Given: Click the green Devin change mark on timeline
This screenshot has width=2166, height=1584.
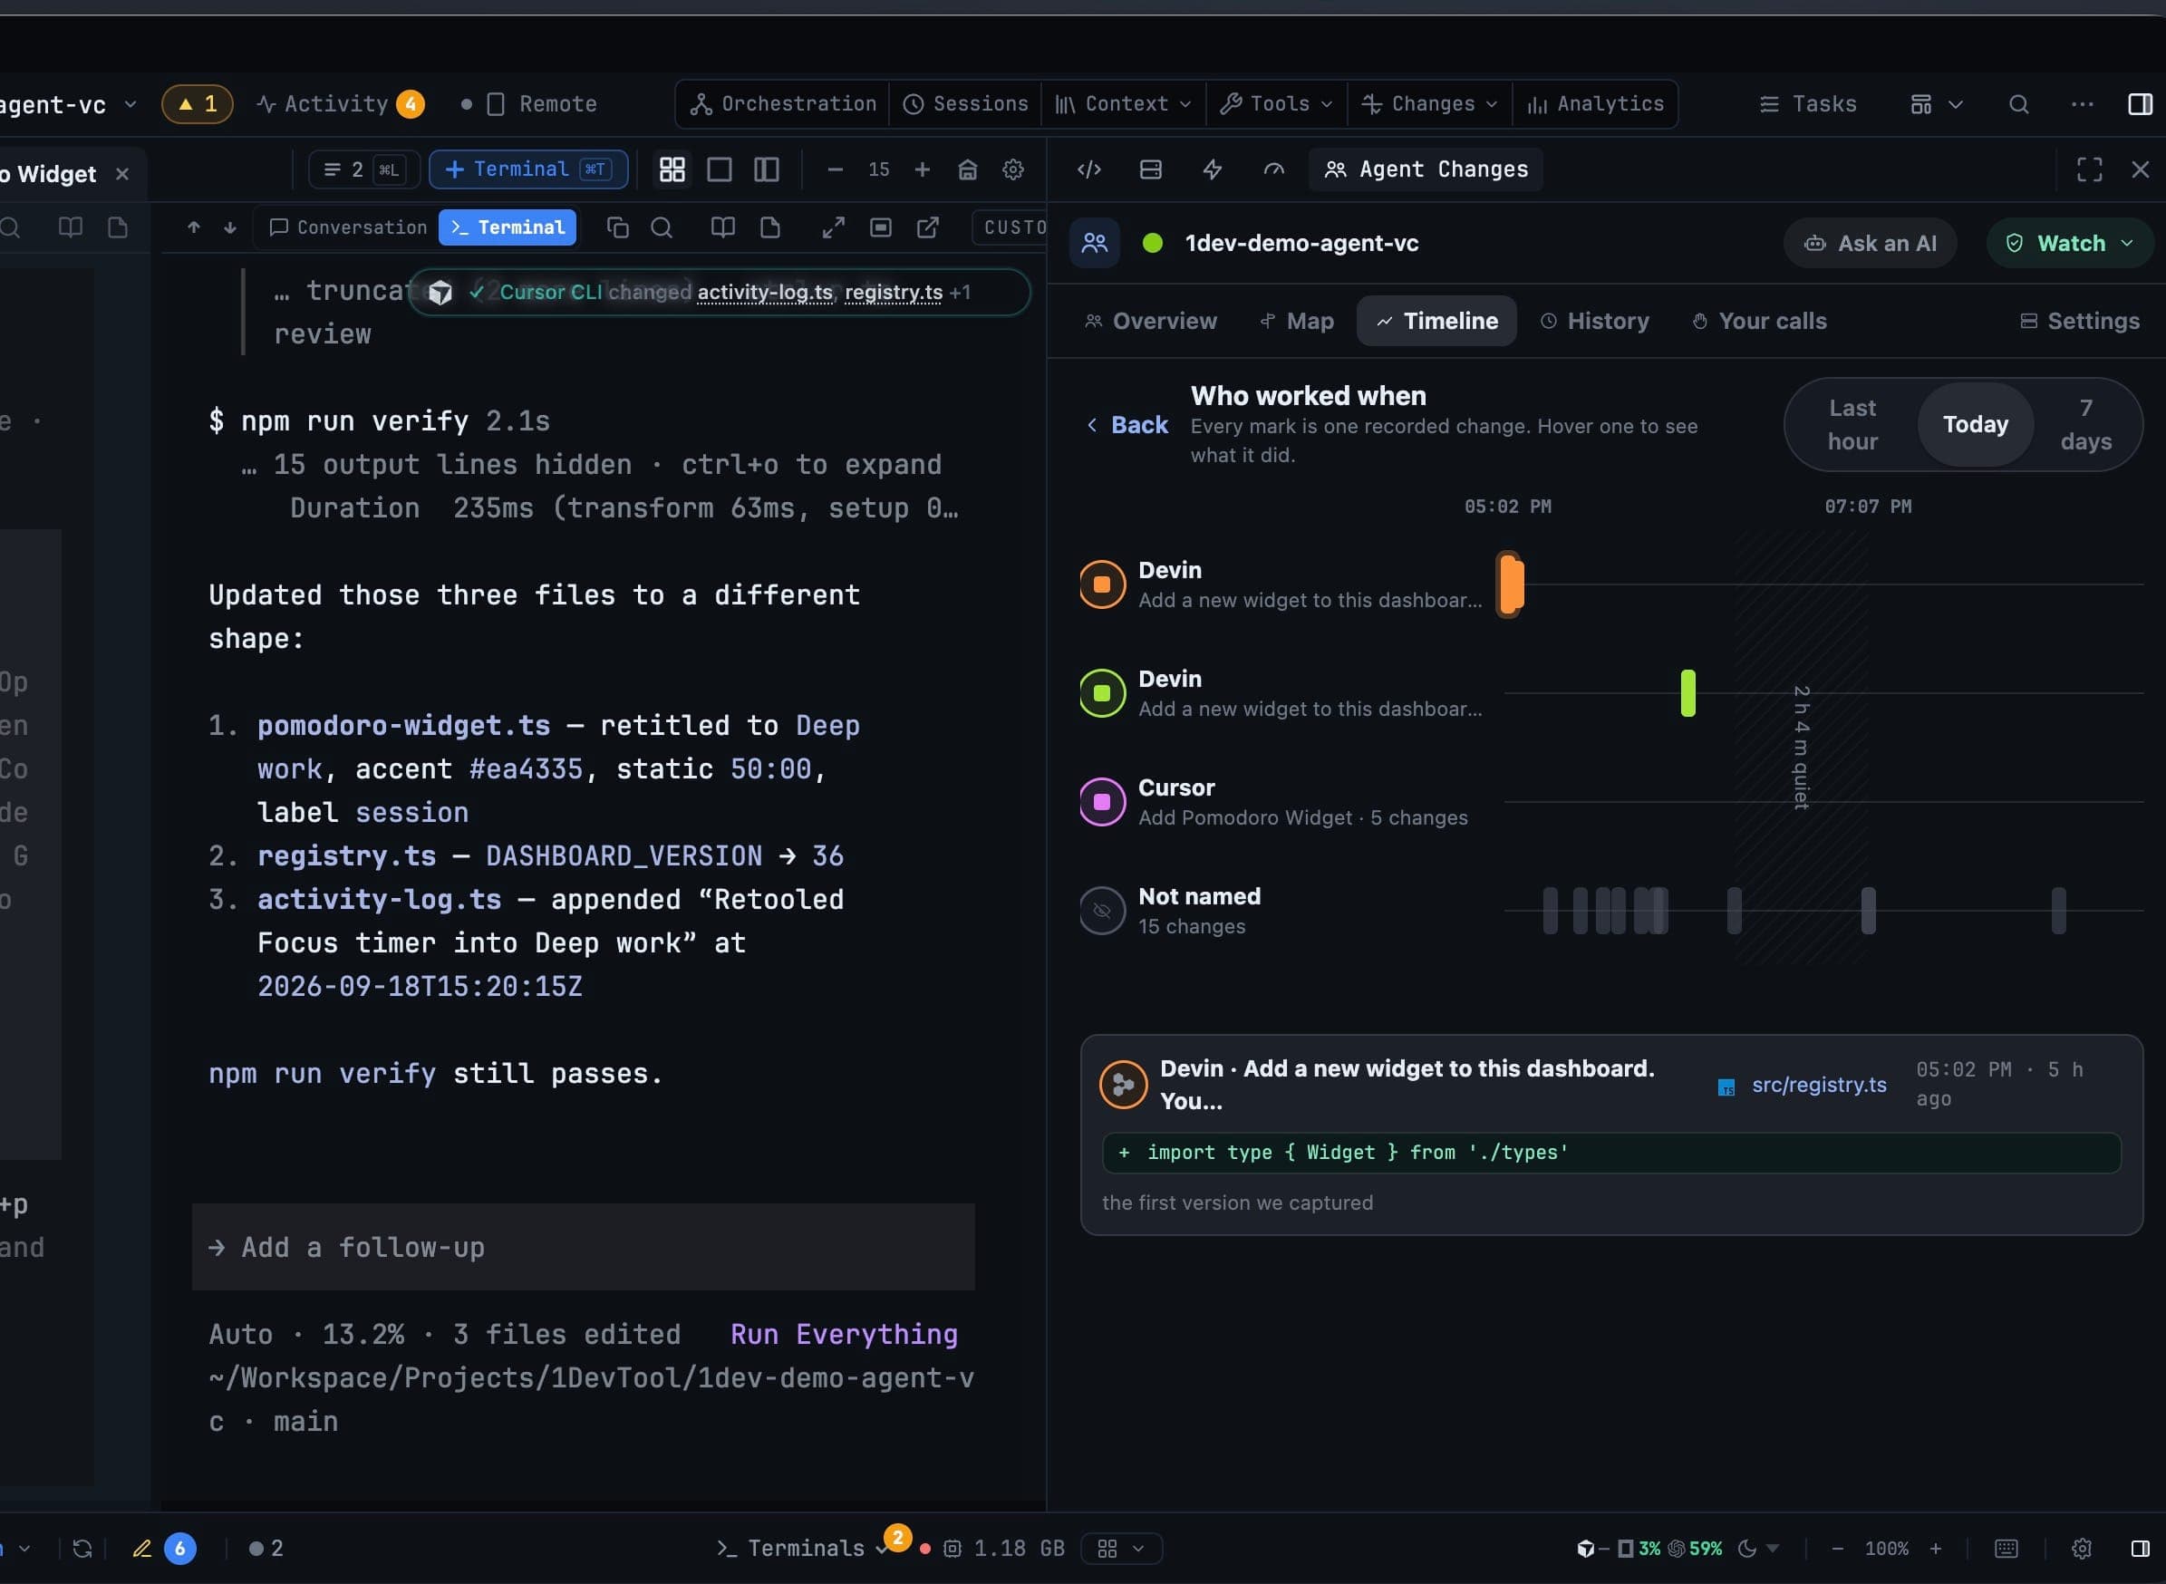Looking at the screenshot, I should coord(1687,693).
